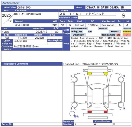Image resolution: width=132 pixels, height=127 pixels.
Task: Select the Other Navi equipment tag
Action: coord(78,35)
